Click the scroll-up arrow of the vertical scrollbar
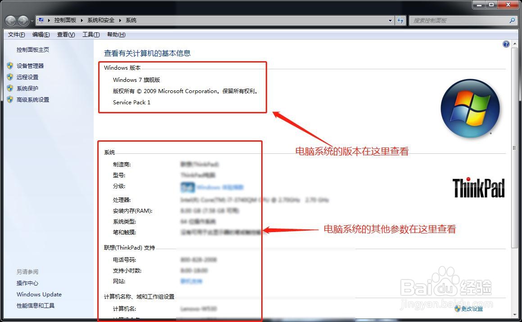Viewport: 522px width, 322px height. pyautogui.click(x=515, y=44)
